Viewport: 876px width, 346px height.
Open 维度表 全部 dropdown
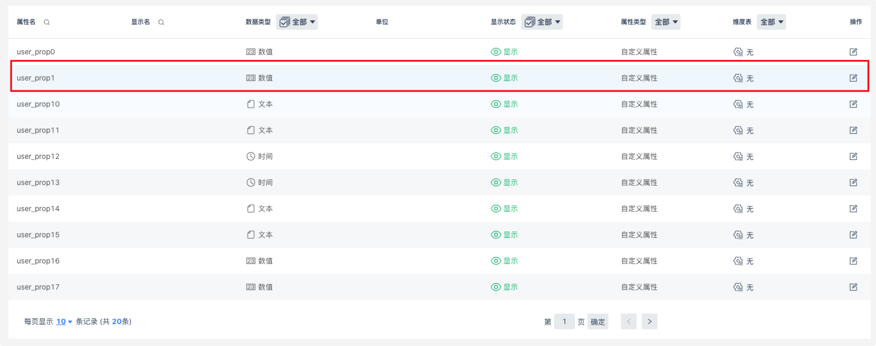[771, 22]
